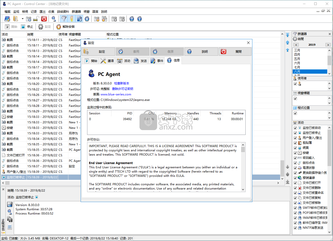Screen dimensions: 333x241
Task: Switch to the 開始 tab in settings dialog
Action: (x=91, y=61)
